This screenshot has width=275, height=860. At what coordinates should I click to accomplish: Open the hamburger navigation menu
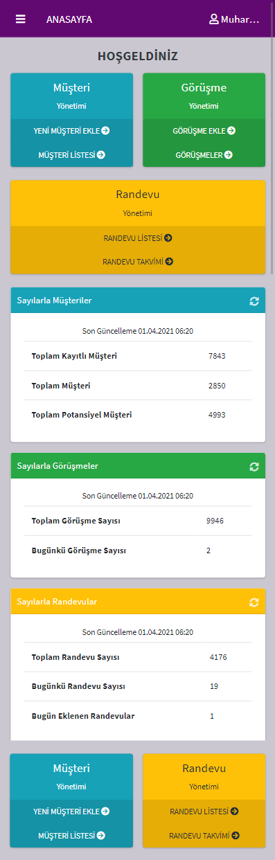21,19
